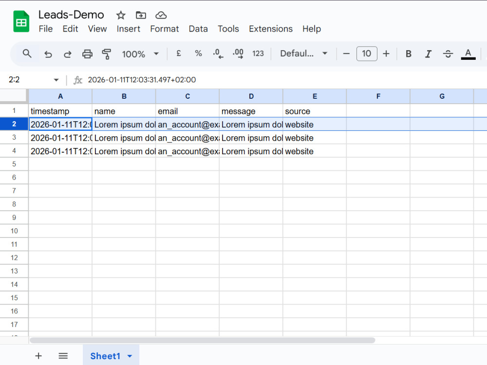Open the View menu
The height and width of the screenshot is (365, 487).
coord(97,29)
